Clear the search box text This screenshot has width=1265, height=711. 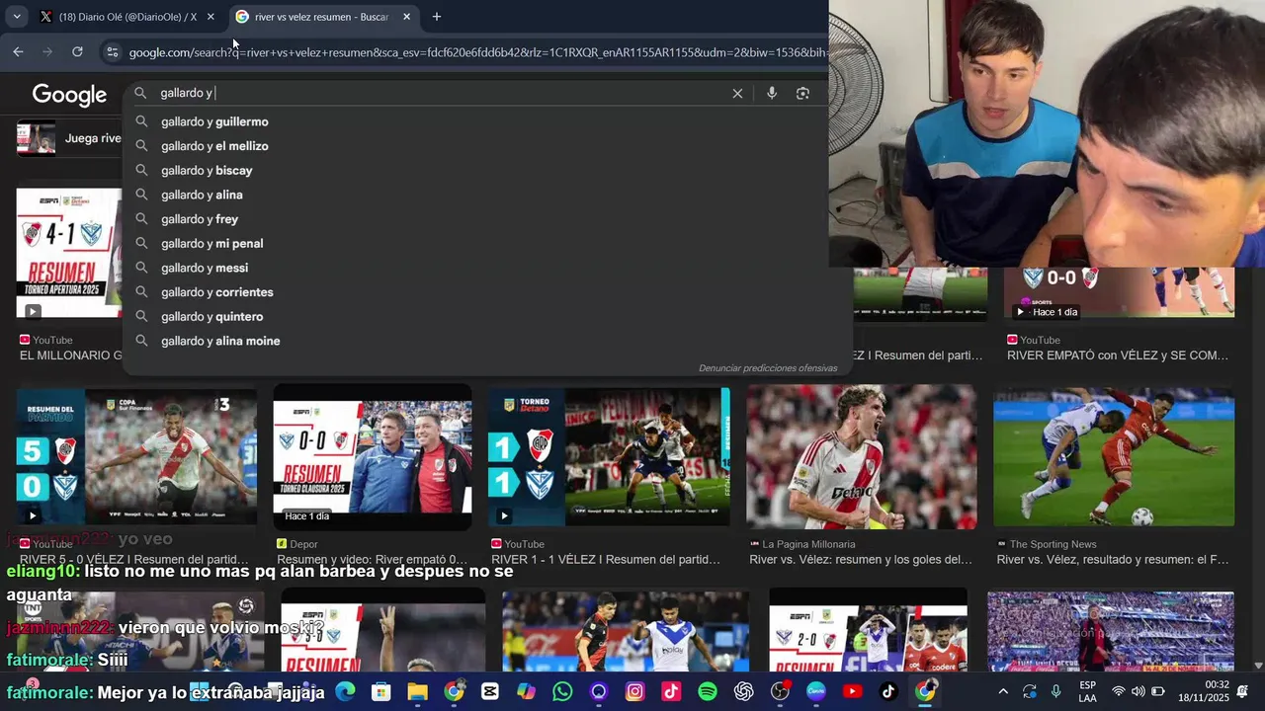click(737, 93)
